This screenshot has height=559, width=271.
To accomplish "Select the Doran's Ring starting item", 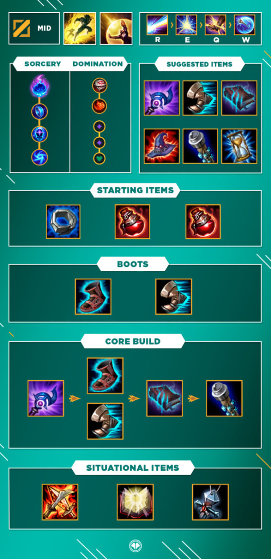I will (x=63, y=221).
